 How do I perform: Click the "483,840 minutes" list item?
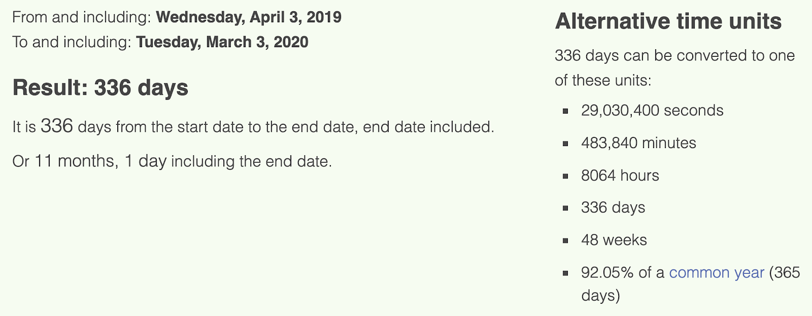pyautogui.click(x=638, y=143)
